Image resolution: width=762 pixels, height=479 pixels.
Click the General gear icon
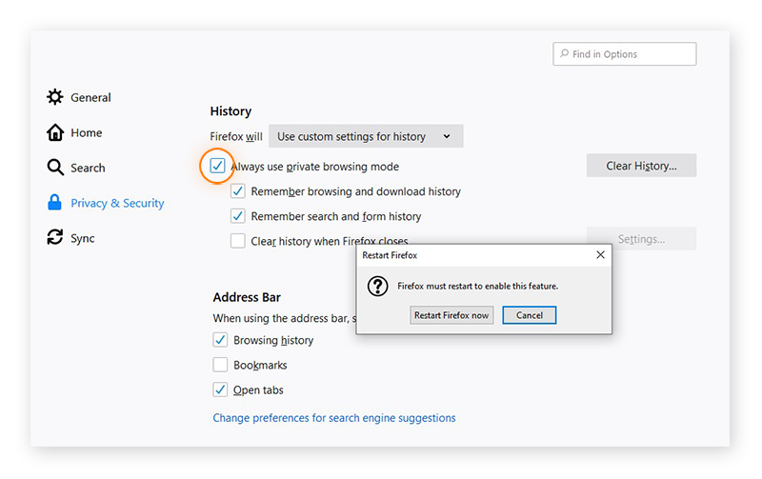tap(55, 97)
